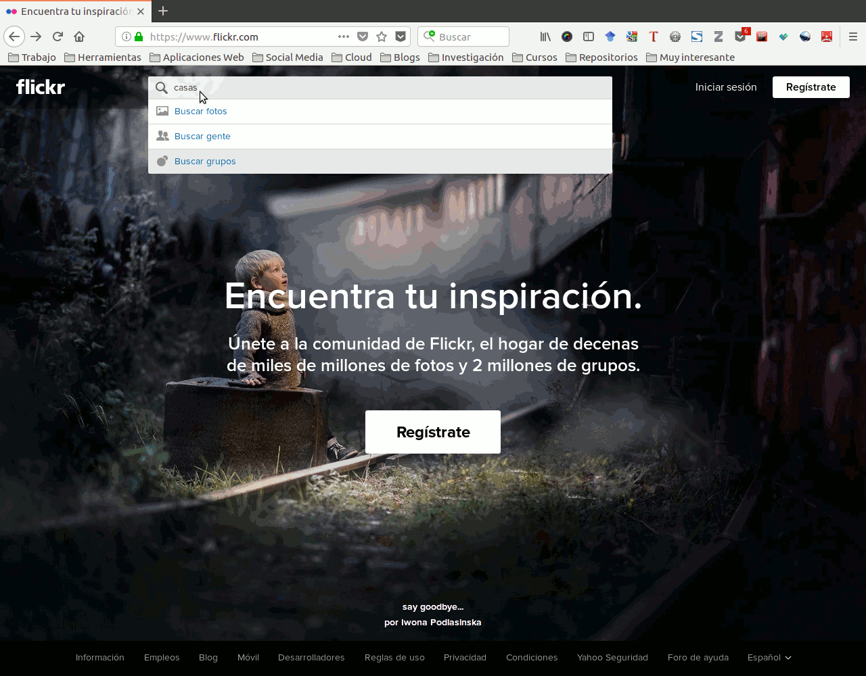Open the Muy interesante bookmarks folder
This screenshot has width=866, height=676.
pos(690,57)
